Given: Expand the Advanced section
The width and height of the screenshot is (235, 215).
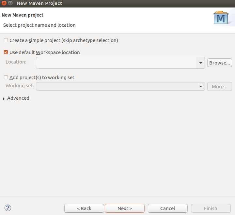Looking at the screenshot, I should pos(4,99).
